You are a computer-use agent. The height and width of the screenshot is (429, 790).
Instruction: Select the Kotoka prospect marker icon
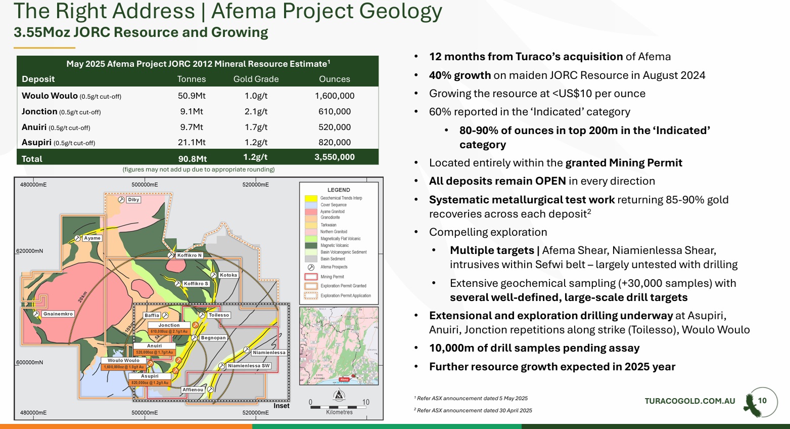pyautogui.click(x=213, y=275)
